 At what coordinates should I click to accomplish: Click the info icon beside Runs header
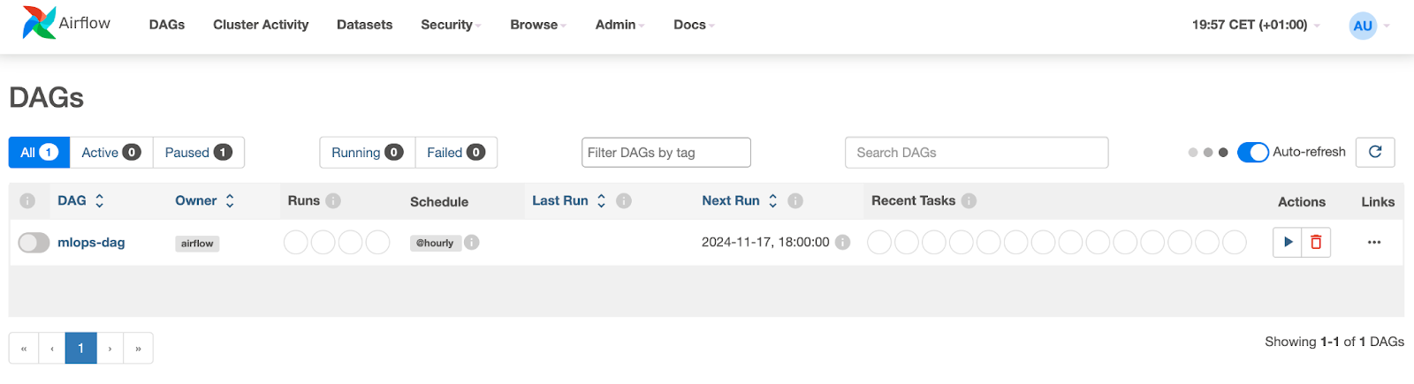(333, 200)
